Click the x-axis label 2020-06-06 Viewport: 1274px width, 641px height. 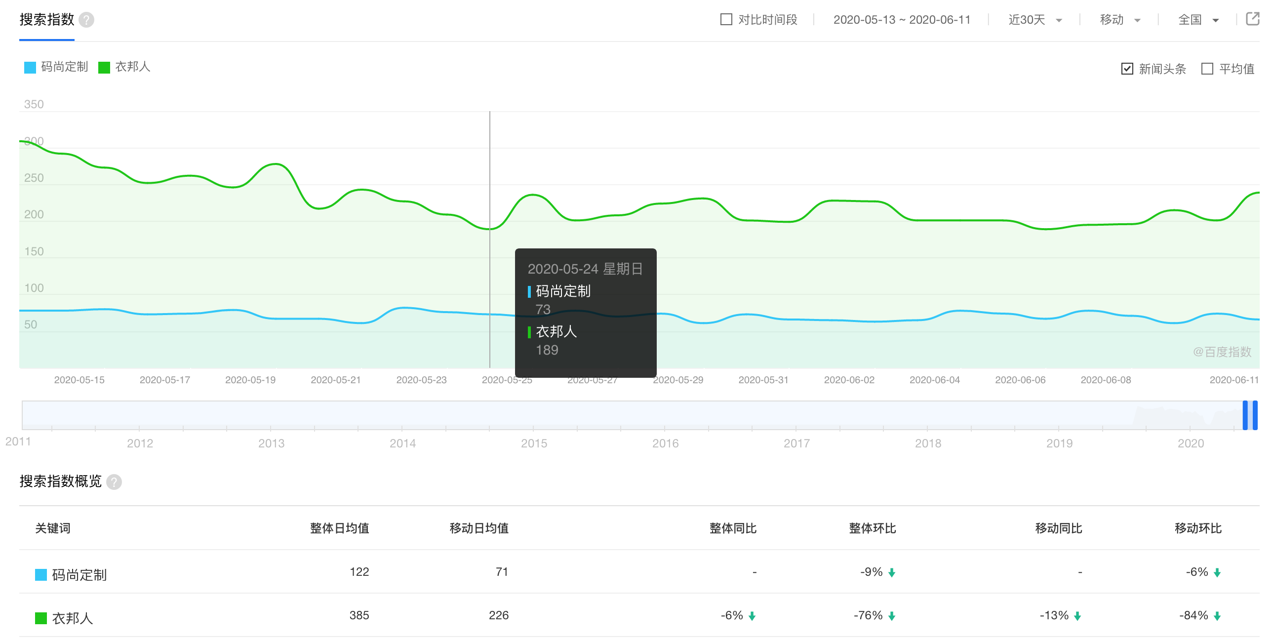click(1020, 380)
